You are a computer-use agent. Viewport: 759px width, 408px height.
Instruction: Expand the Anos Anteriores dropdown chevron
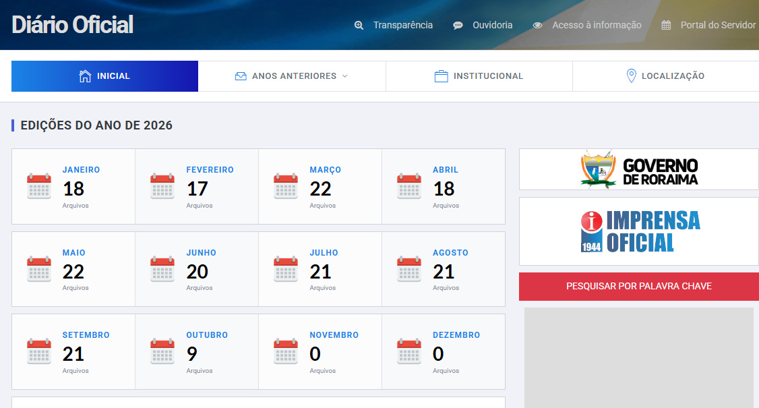[x=344, y=76]
